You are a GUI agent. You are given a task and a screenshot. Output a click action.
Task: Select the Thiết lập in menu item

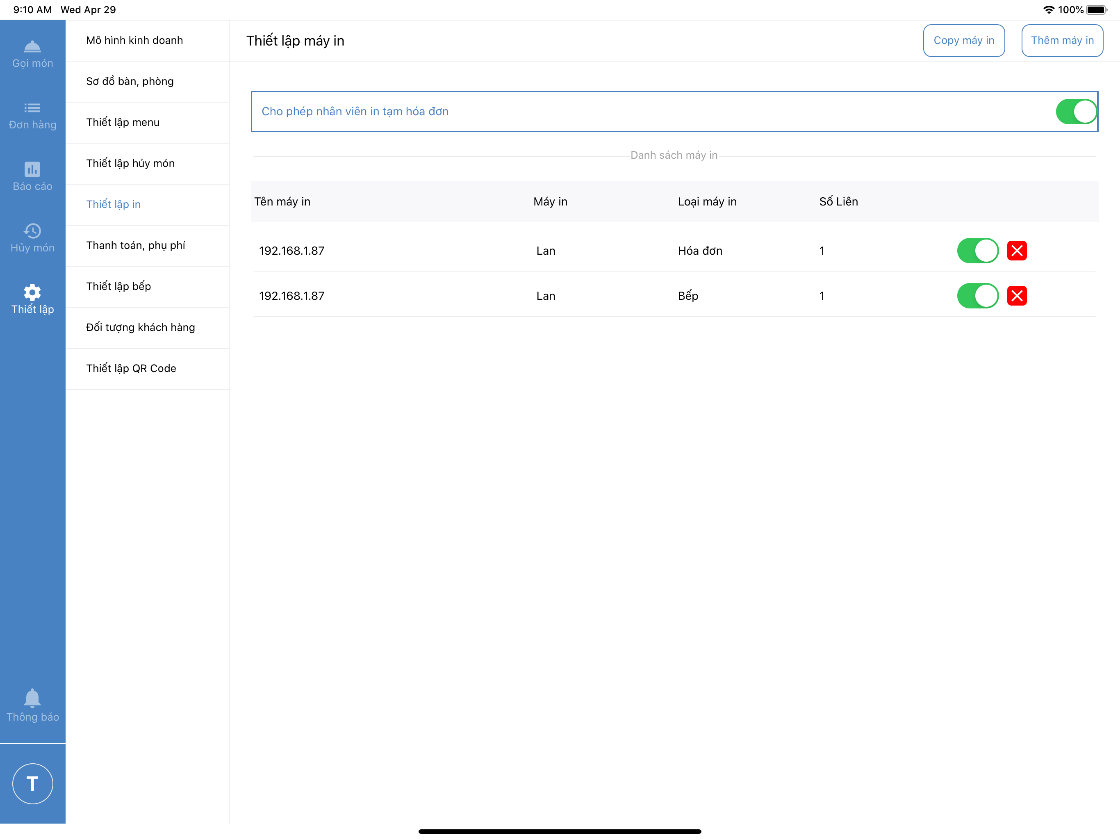(147, 205)
